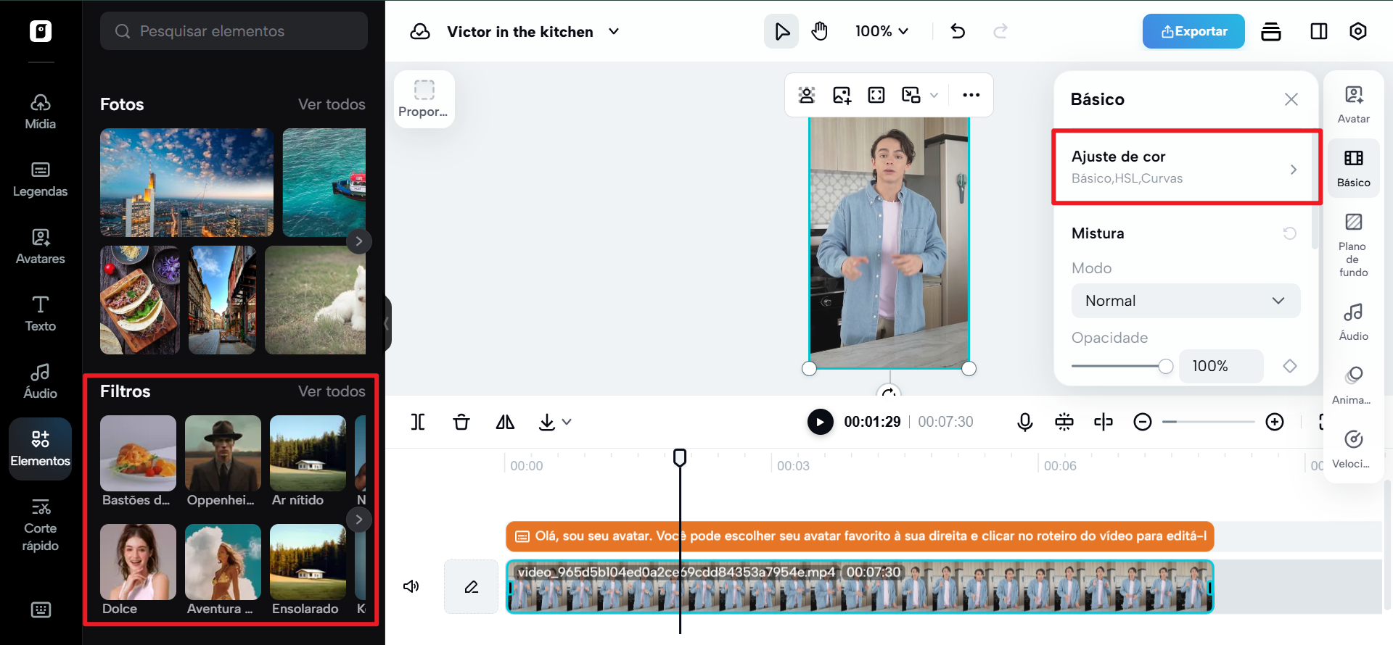The image size is (1393, 645).
Task: Click the Opacidade slider handle
Action: [1166, 366]
